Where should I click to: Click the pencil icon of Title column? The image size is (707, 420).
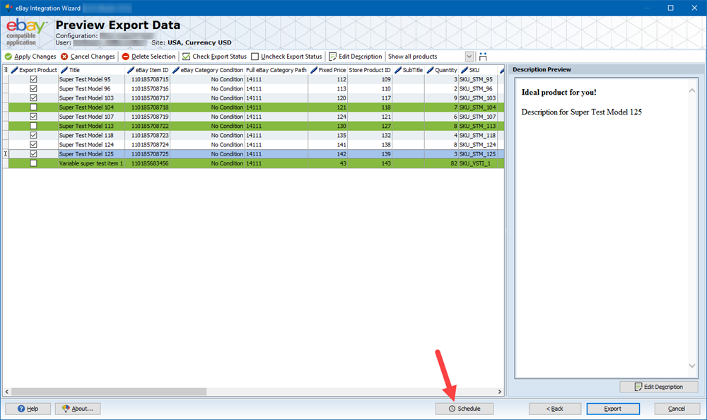pyautogui.click(x=64, y=70)
